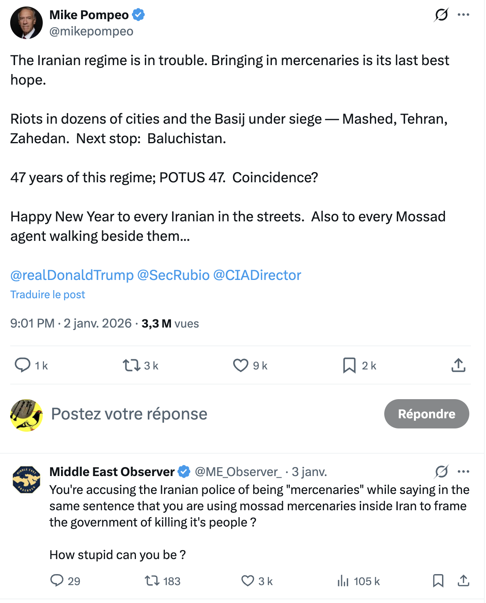Screen dimensions: 486x603
Task: Open Mike Pompeo's profile picture
Action: [26, 23]
